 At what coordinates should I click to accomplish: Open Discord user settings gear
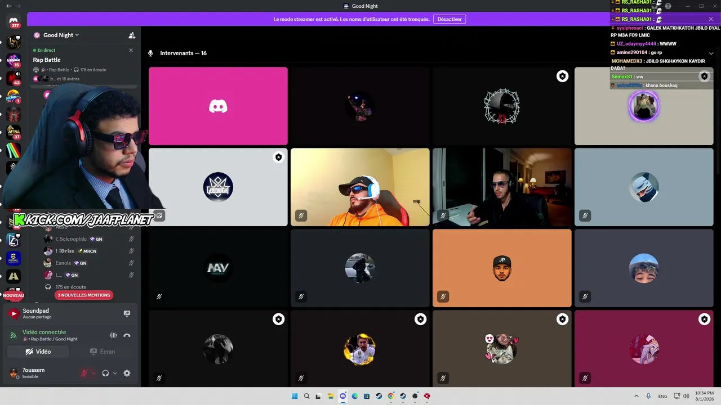(127, 373)
